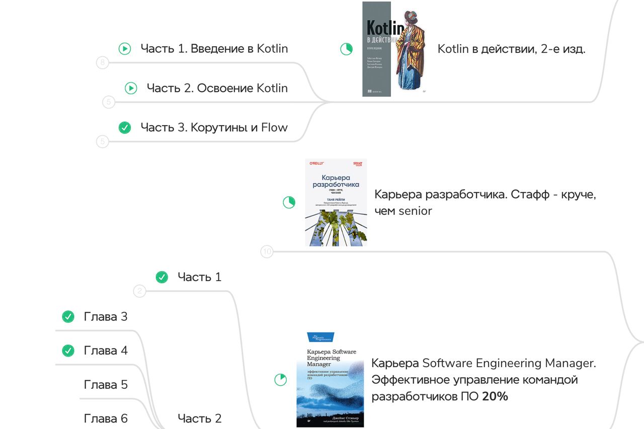This screenshot has height=429, width=644.
Task: Select the title "Kotlin в действии, 2-е изд."
Action: click(512, 49)
